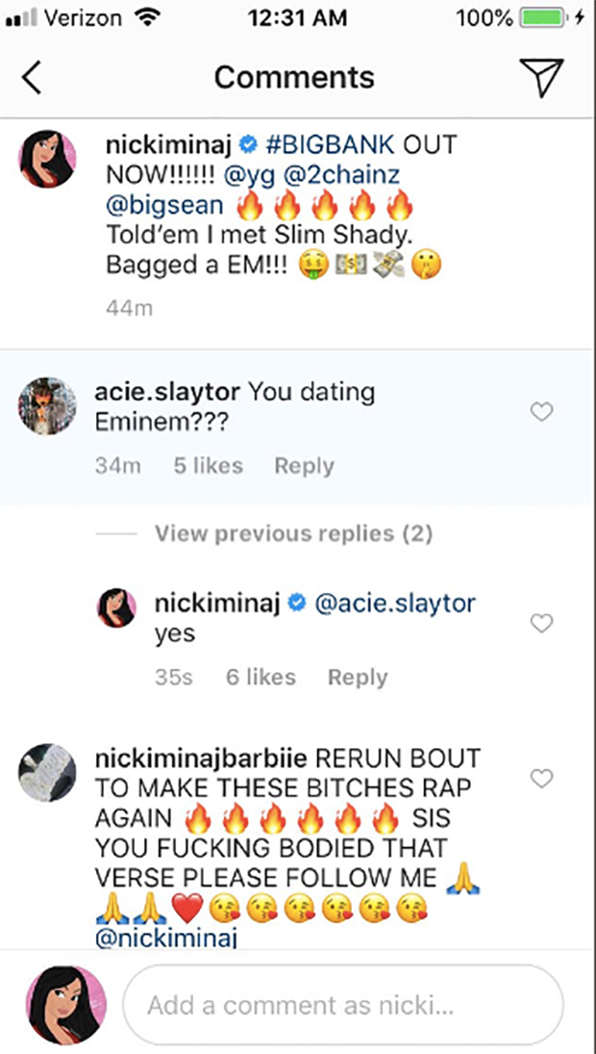Open nickiminajbarbiie's profile picture
596x1054 pixels.
click(47, 772)
